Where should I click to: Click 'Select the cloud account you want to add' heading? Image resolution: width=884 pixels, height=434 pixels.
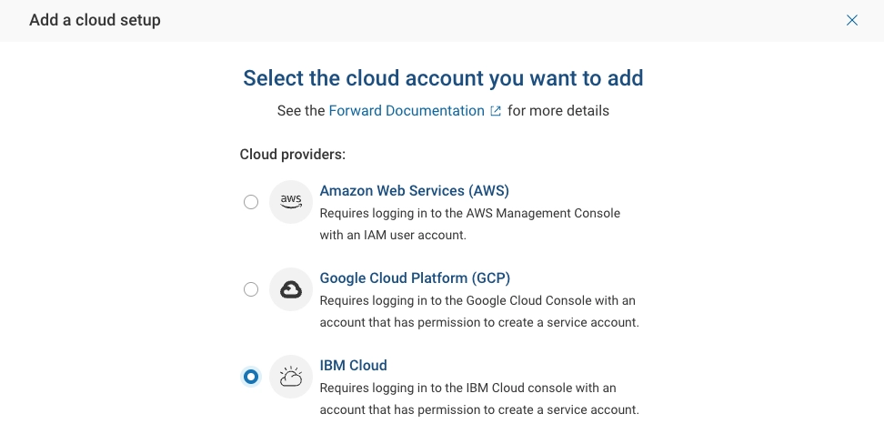click(x=443, y=78)
